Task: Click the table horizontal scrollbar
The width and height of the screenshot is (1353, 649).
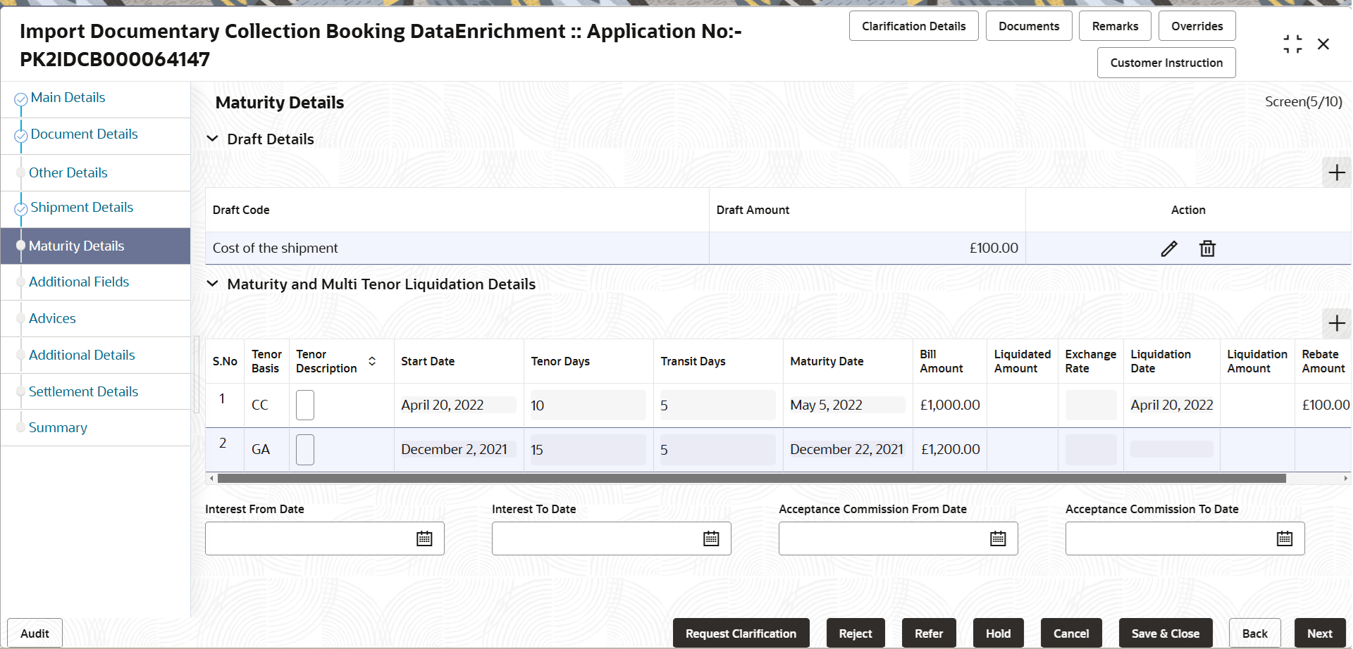Action: point(752,478)
